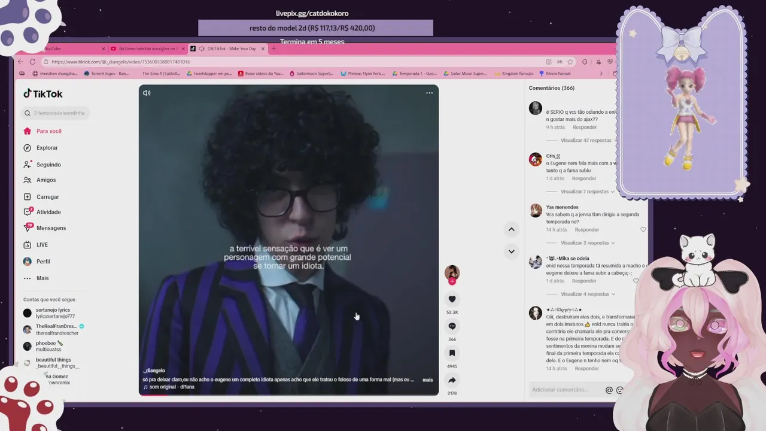This screenshot has width=766, height=431.
Task: Open 'som original - di'lana' sound link
Action: tap(169, 387)
